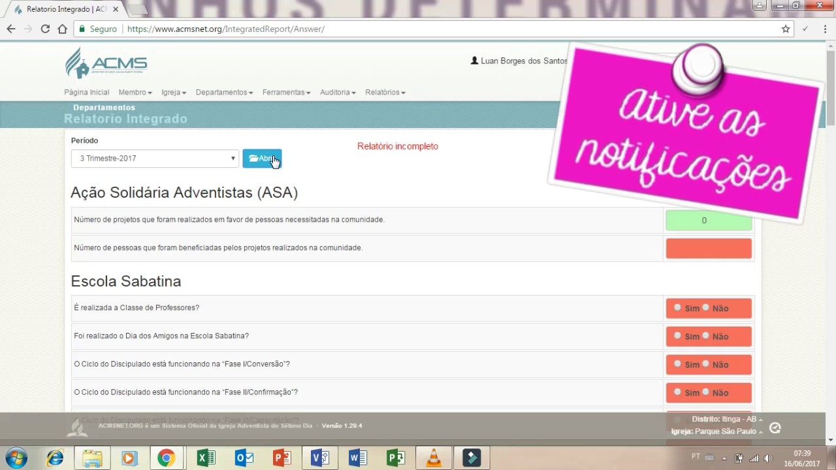
Task: Close the Relatorio Integrado browser tab
Action: [x=116, y=10]
